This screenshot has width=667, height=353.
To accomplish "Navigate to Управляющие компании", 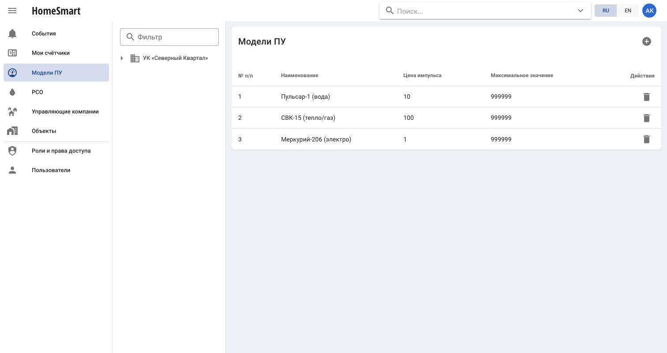I will click(x=56, y=111).
